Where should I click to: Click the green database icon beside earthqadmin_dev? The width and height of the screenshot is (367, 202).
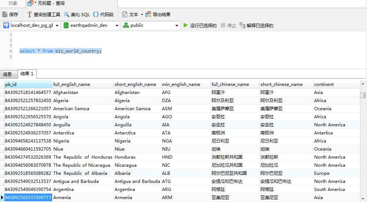pos(66,25)
